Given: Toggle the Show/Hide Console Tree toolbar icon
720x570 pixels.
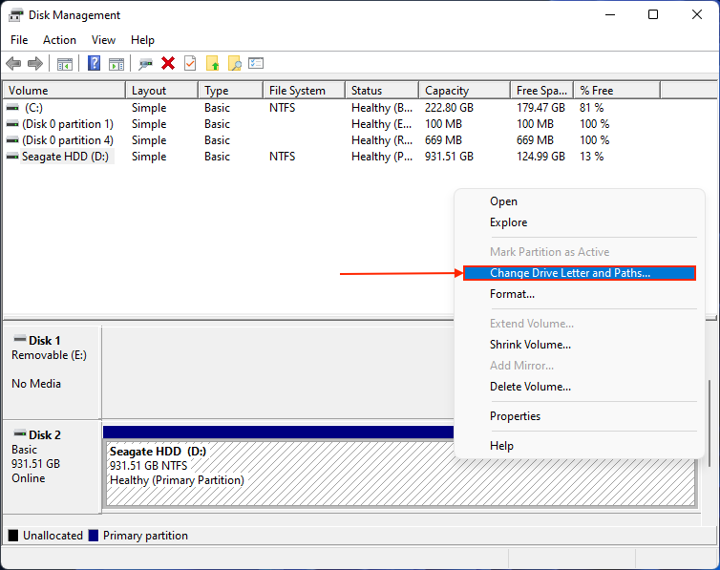Looking at the screenshot, I should point(65,64).
